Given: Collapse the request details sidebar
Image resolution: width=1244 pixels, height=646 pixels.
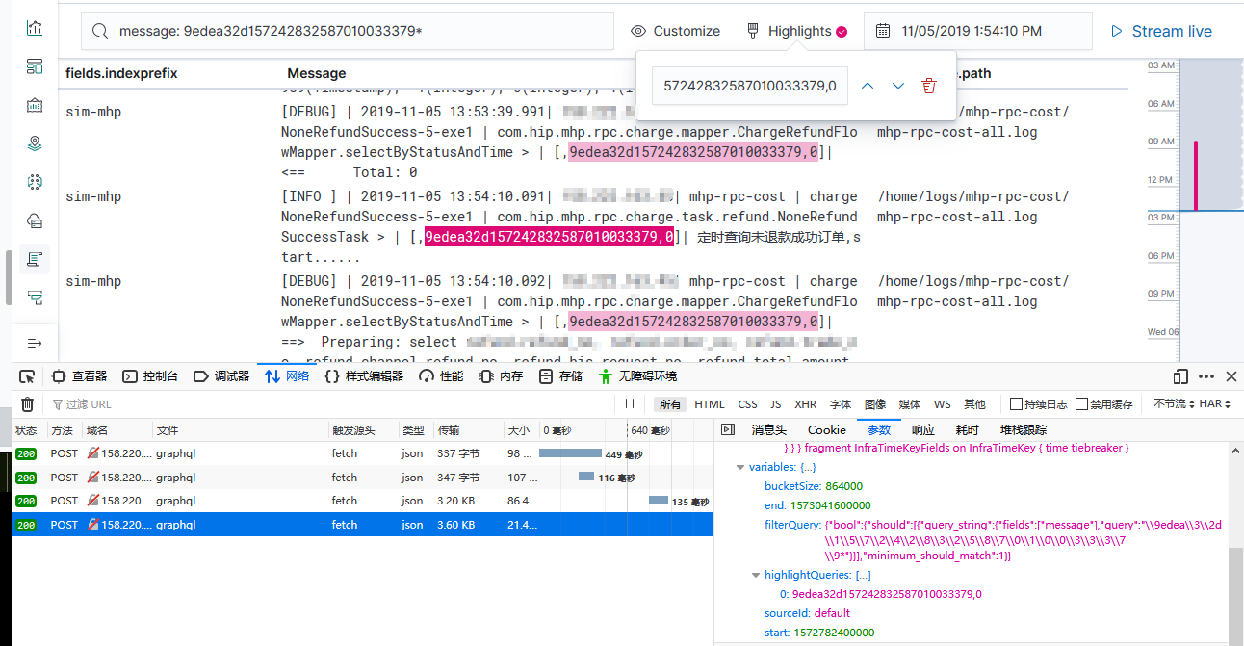Looking at the screenshot, I should [x=728, y=429].
